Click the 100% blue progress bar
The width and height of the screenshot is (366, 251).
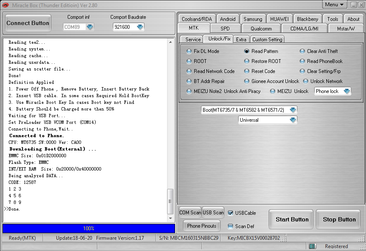pyautogui.click(x=89, y=228)
